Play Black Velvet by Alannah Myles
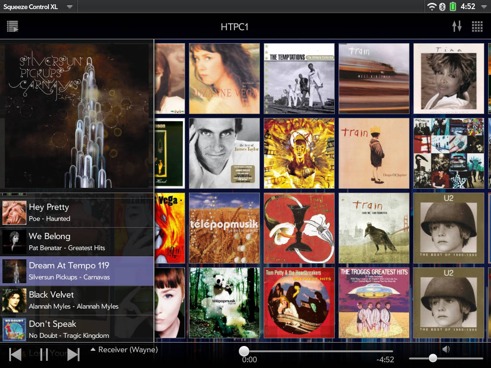This screenshot has height=368, width=491. coord(77,300)
